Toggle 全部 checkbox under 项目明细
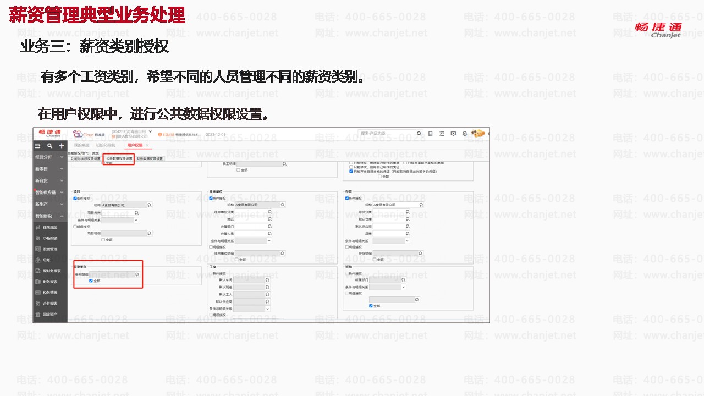704x396 pixels. click(103, 240)
